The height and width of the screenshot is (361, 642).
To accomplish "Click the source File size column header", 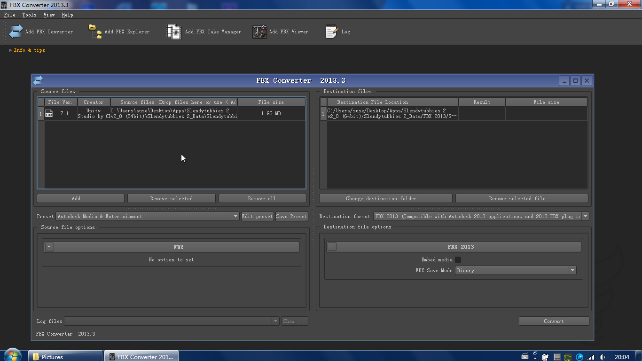I will coord(271,102).
